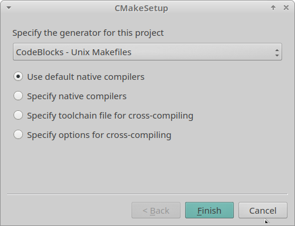Screen dimensions: 295x226
Task: Click the up-arrow maximize icon in title bar
Action: click(x=273, y=8)
